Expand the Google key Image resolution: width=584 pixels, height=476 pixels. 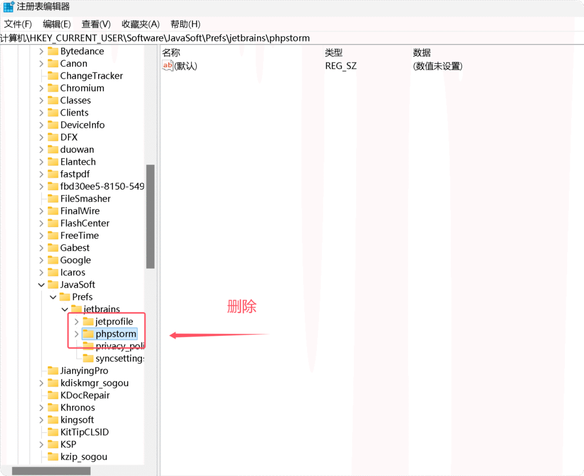[x=41, y=260]
